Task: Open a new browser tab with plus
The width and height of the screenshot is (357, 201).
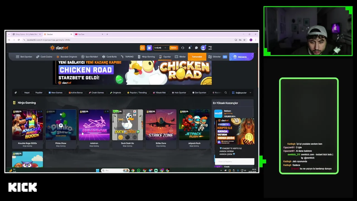Action: click(107, 34)
